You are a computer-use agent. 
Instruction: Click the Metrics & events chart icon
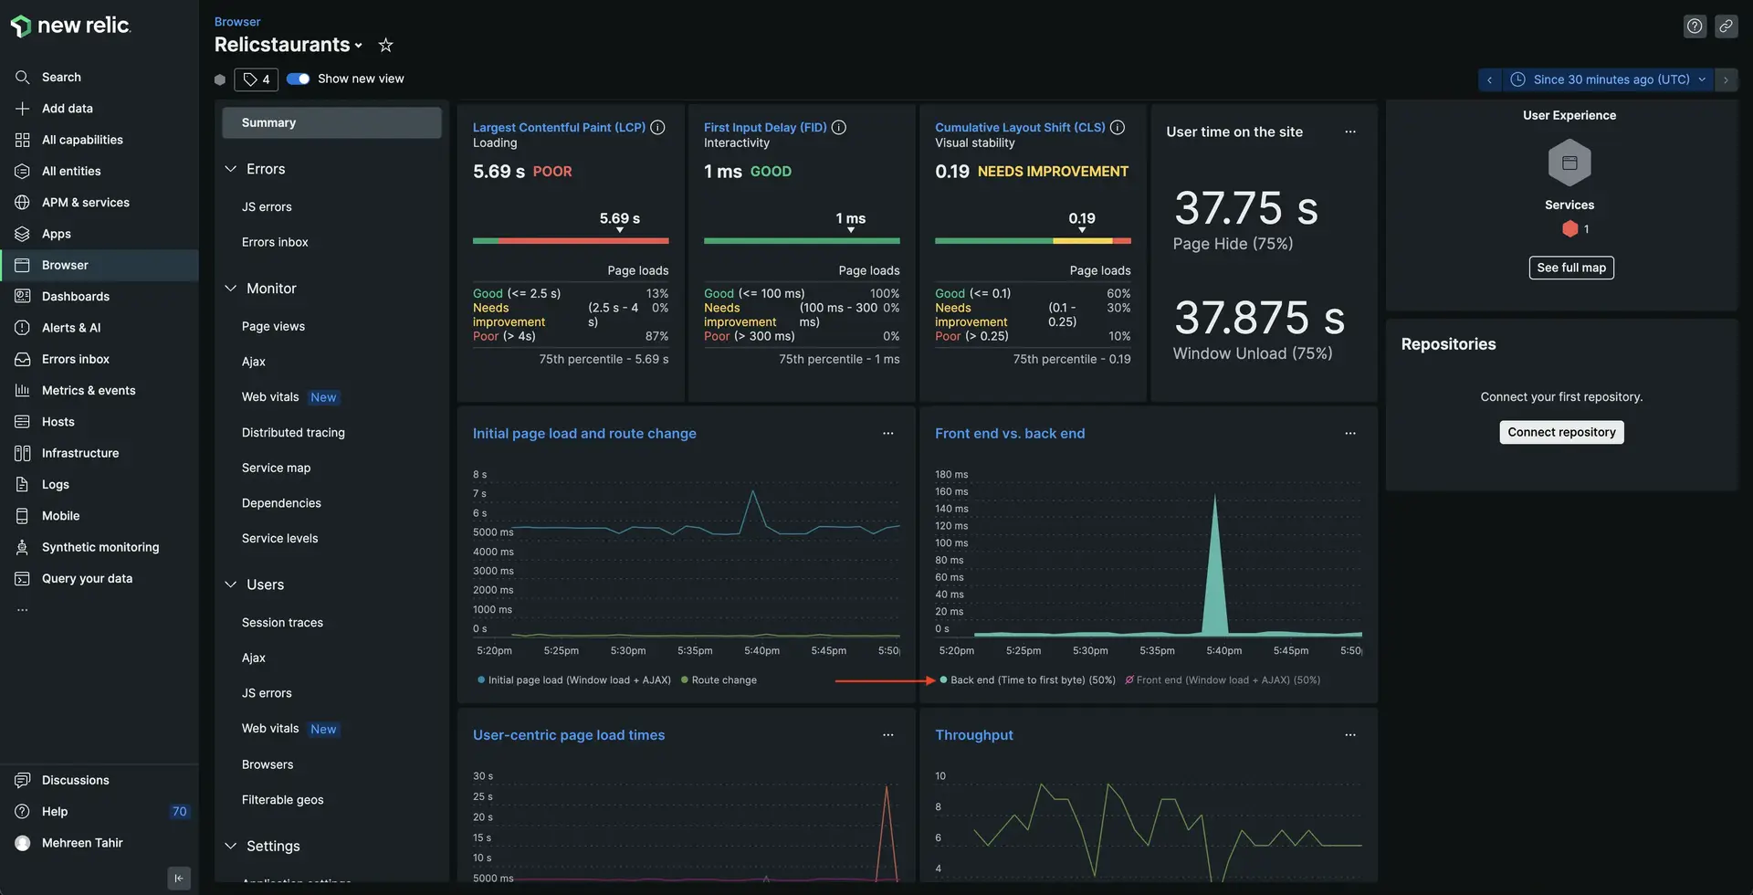[23, 391]
